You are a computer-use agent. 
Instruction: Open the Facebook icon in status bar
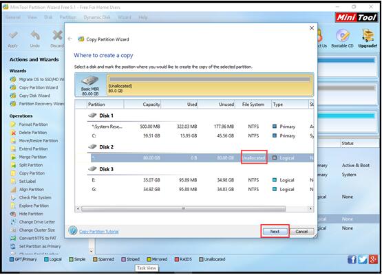tap(352, 260)
